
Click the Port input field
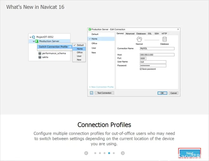pos(143,58)
